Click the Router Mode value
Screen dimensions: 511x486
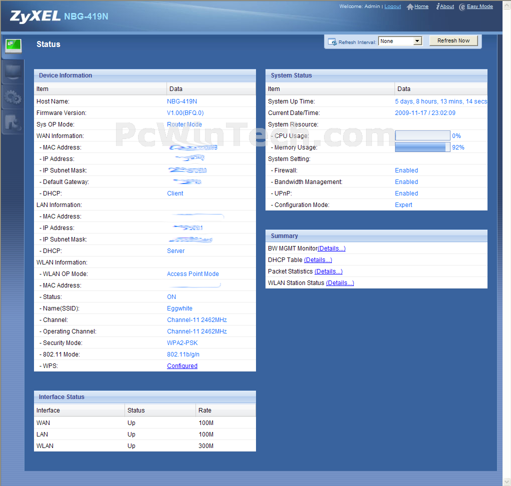[x=184, y=124]
